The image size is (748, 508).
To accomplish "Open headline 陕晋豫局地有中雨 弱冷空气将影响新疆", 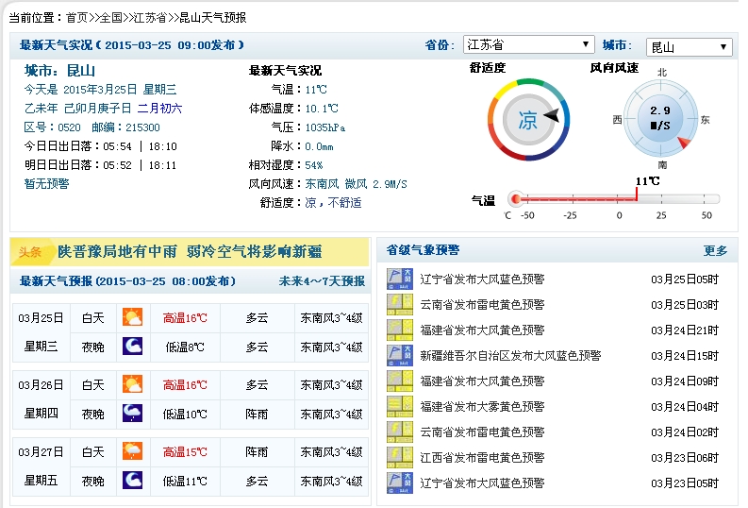I will pos(190,251).
